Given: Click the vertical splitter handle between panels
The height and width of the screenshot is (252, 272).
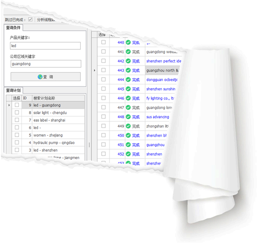Looking at the screenshot, I should click(x=89, y=144).
